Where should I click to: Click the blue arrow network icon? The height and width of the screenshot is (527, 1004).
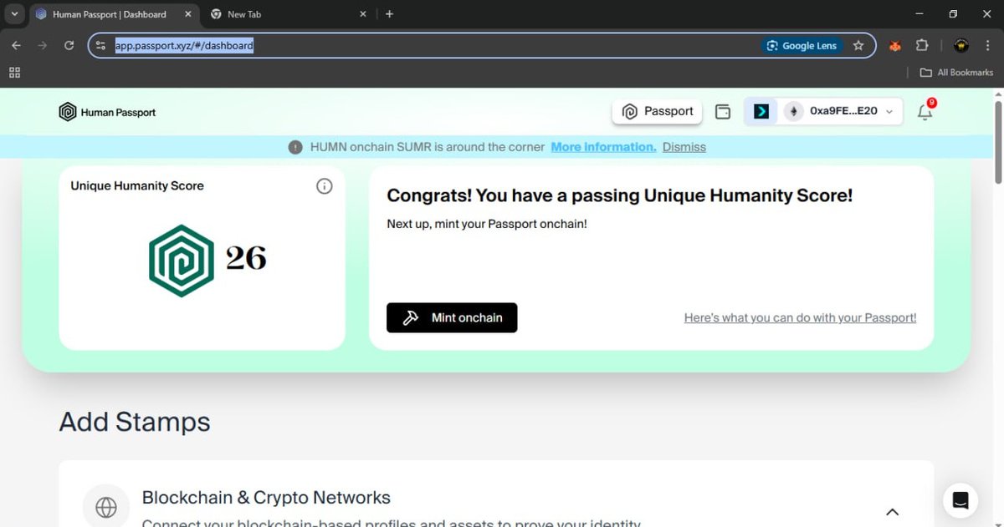click(761, 111)
